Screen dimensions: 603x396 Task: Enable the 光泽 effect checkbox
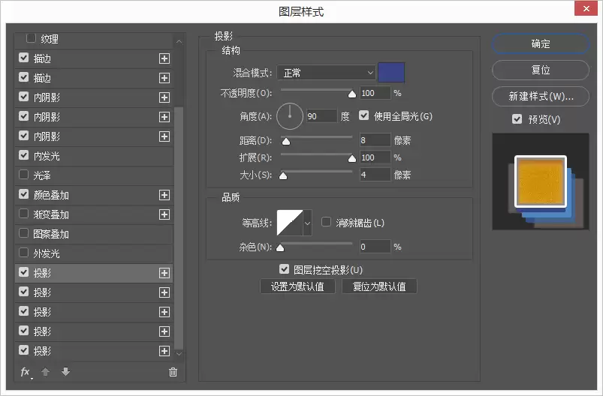24,175
